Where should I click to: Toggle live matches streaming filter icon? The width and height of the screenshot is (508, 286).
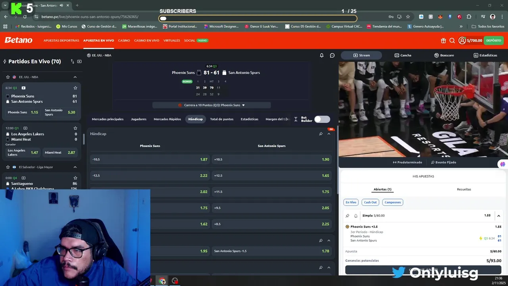click(x=79, y=62)
